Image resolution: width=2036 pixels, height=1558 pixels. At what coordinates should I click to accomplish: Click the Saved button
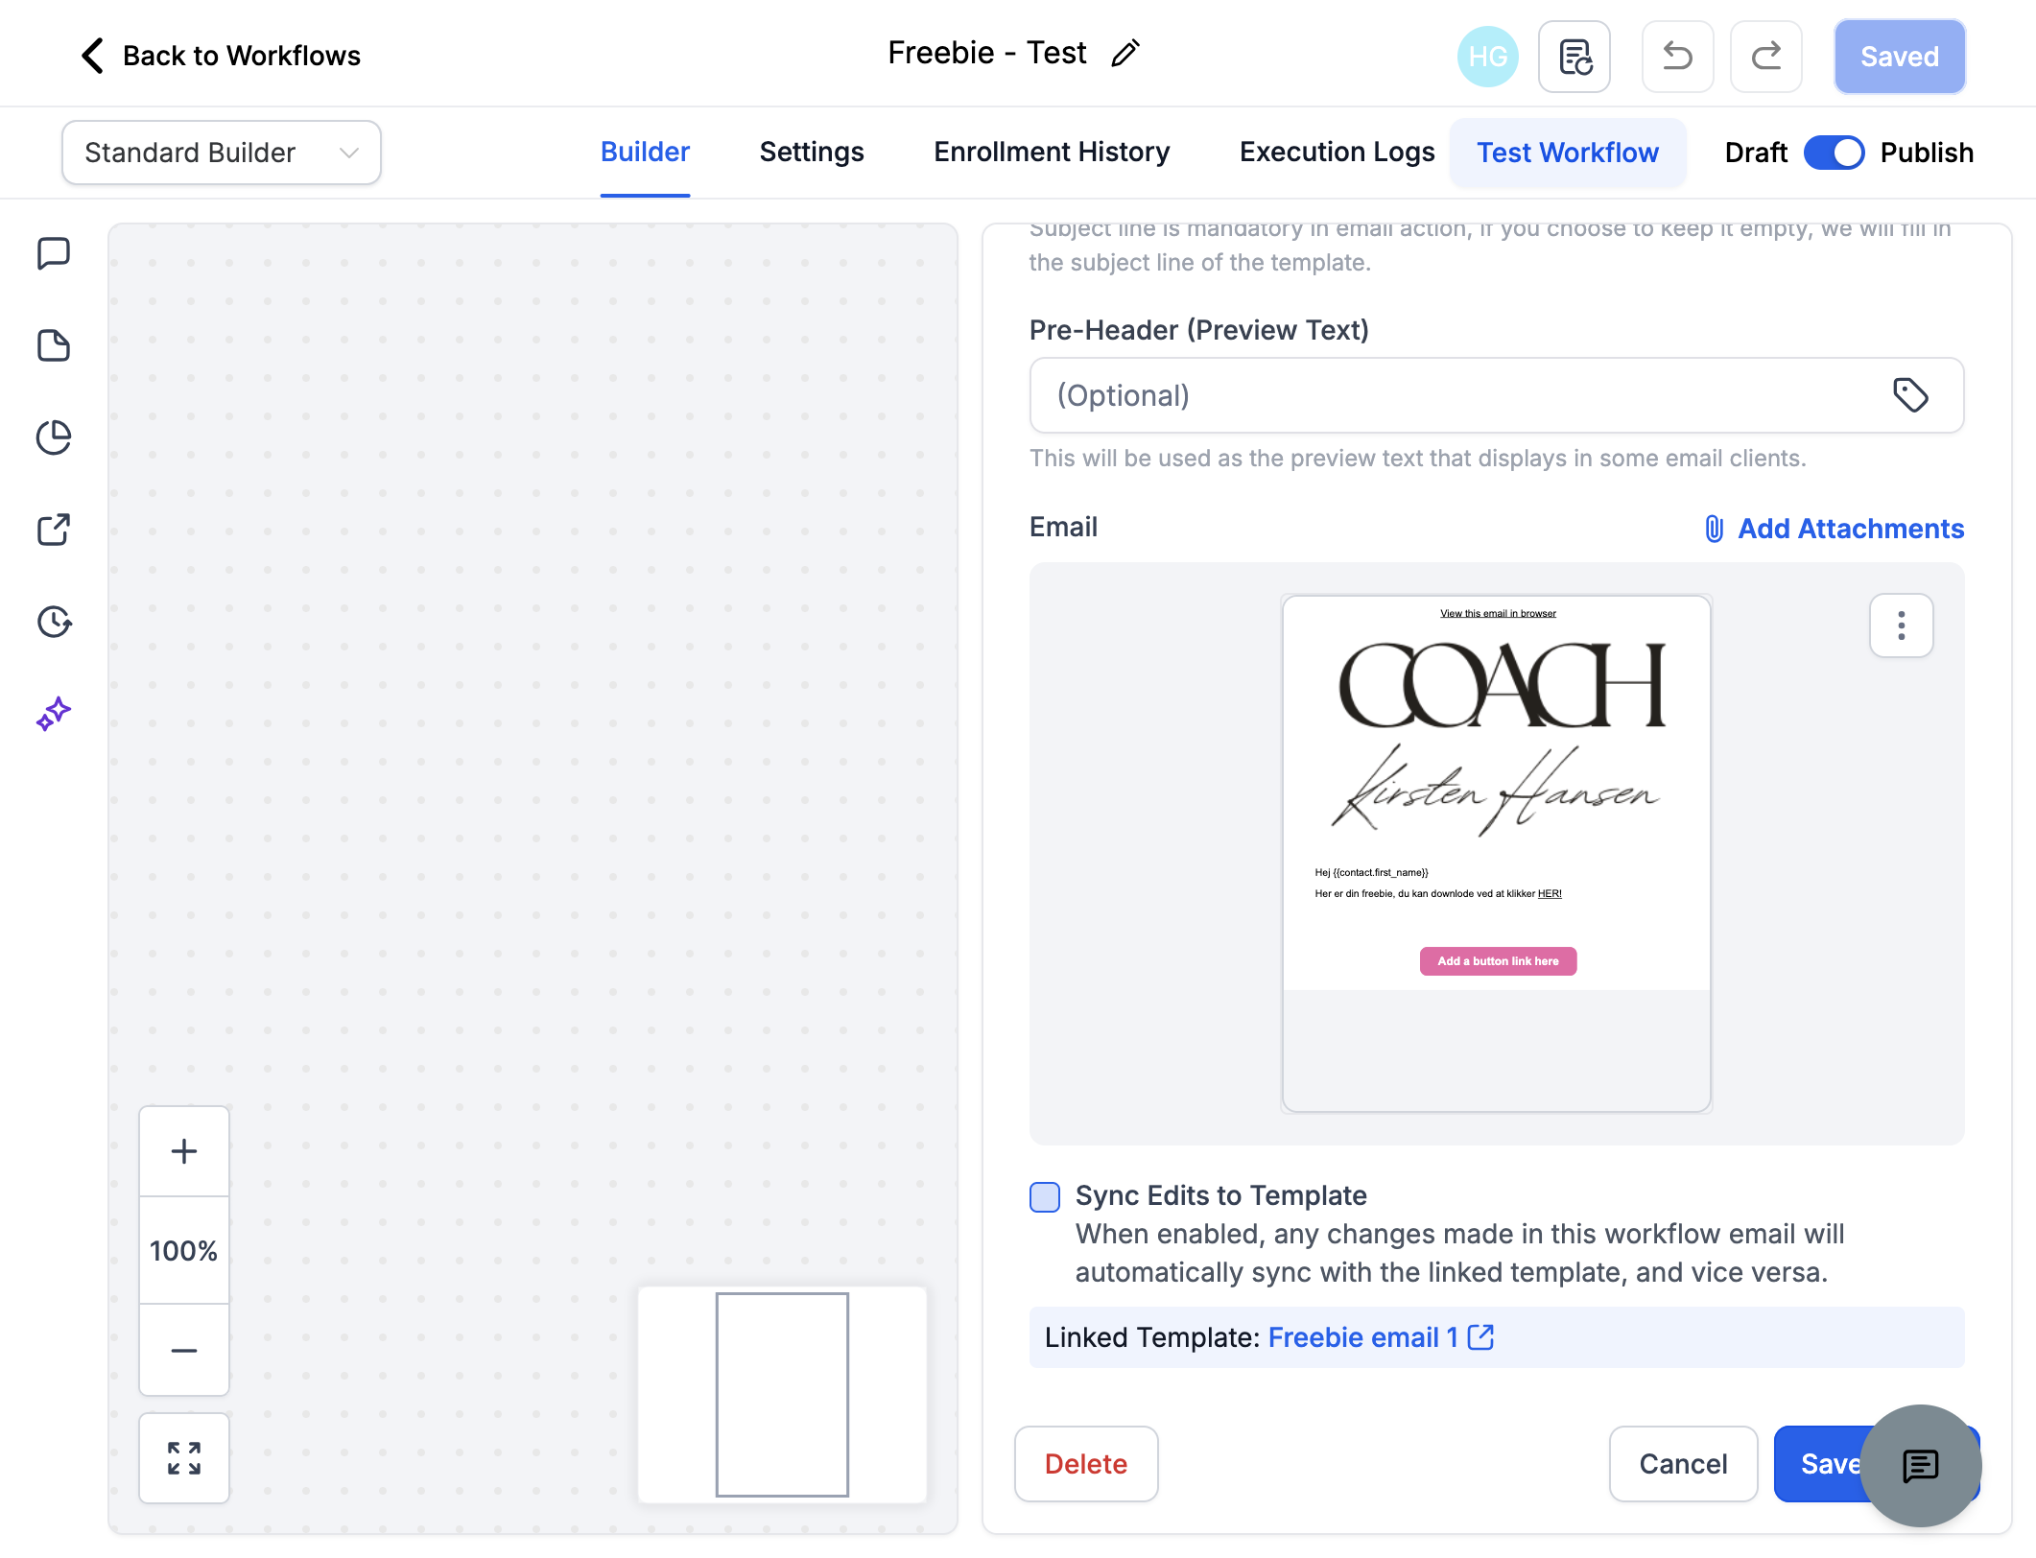[1900, 57]
